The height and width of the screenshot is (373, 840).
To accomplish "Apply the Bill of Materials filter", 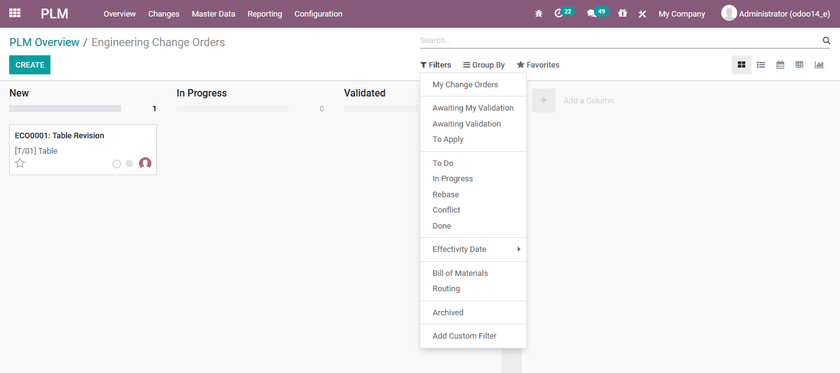I will [x=473, y=273].
